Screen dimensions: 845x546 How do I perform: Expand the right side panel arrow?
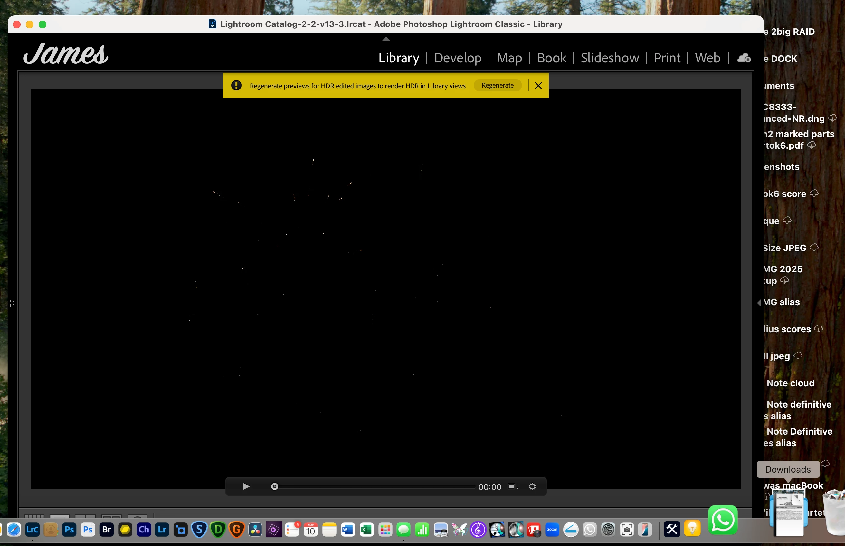[759, 302]
